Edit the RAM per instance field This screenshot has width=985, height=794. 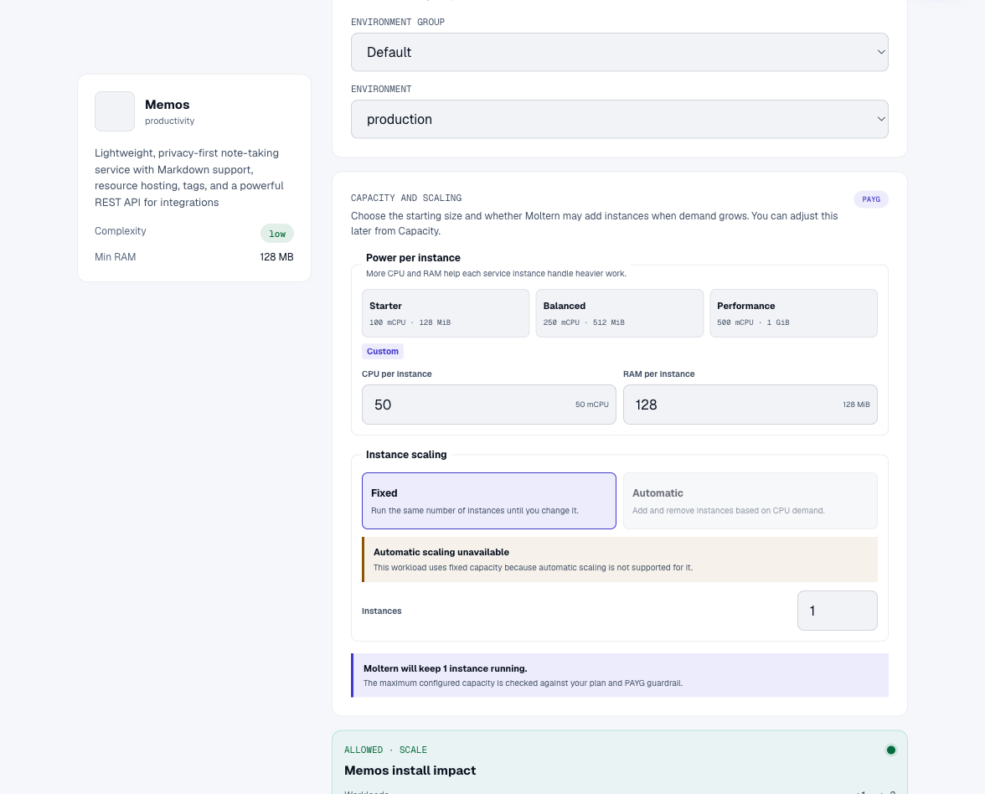[750, 405]
